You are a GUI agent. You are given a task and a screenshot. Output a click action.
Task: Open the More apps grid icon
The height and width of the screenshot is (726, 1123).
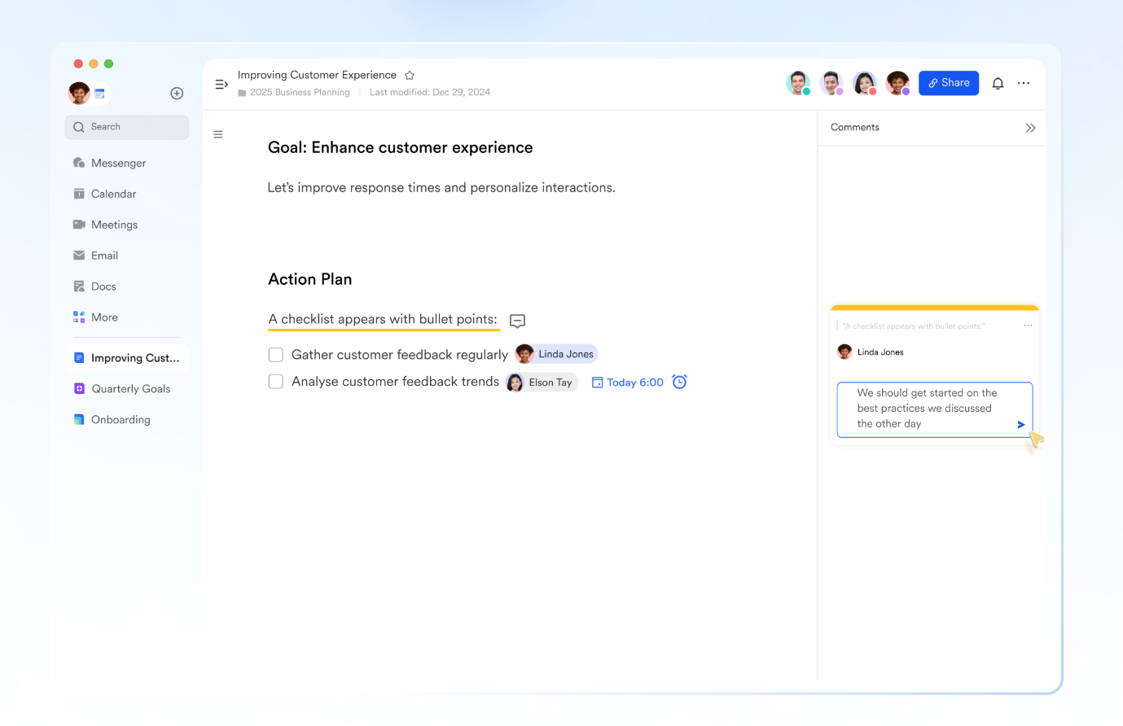point(79,317)
